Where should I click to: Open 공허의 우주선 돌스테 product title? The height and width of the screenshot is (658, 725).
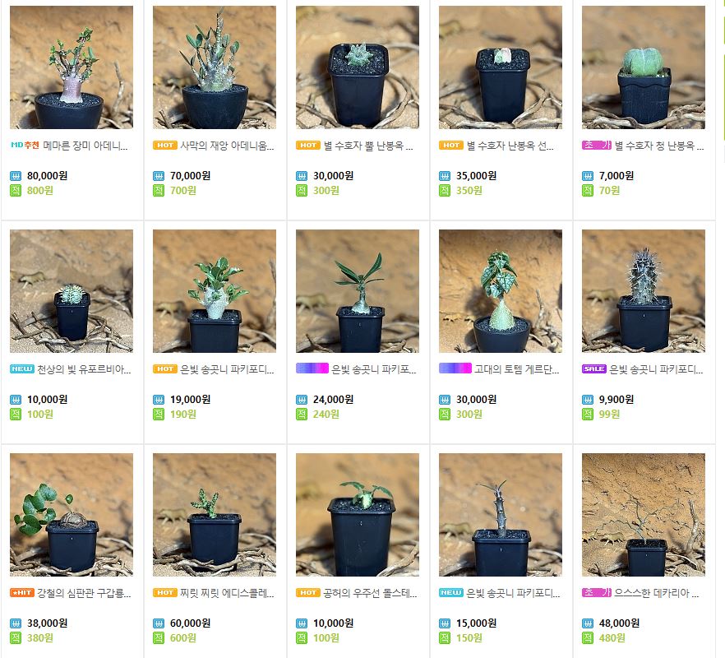click(371, 593)
